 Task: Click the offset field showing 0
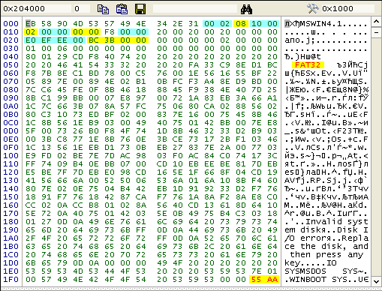point(82,9)
